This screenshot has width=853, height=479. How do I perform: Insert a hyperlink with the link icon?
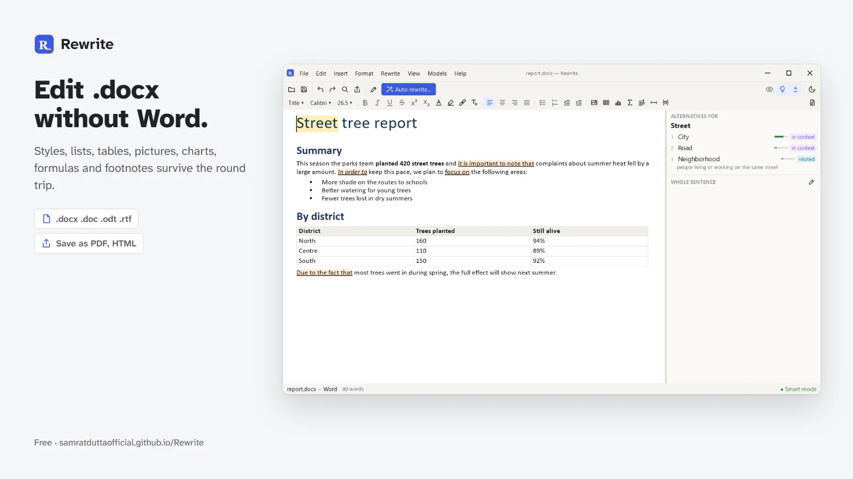tap(462, 103)
